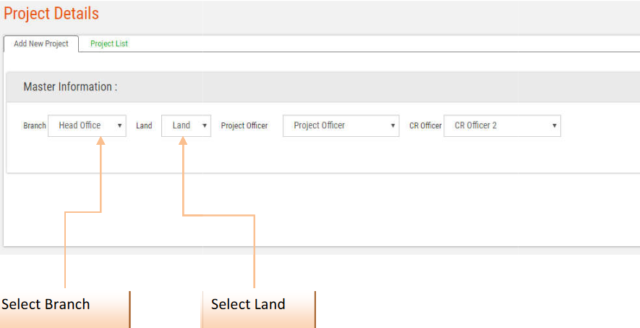Click the CR Officer field label
640x328 pixels.
click(425, 126)
